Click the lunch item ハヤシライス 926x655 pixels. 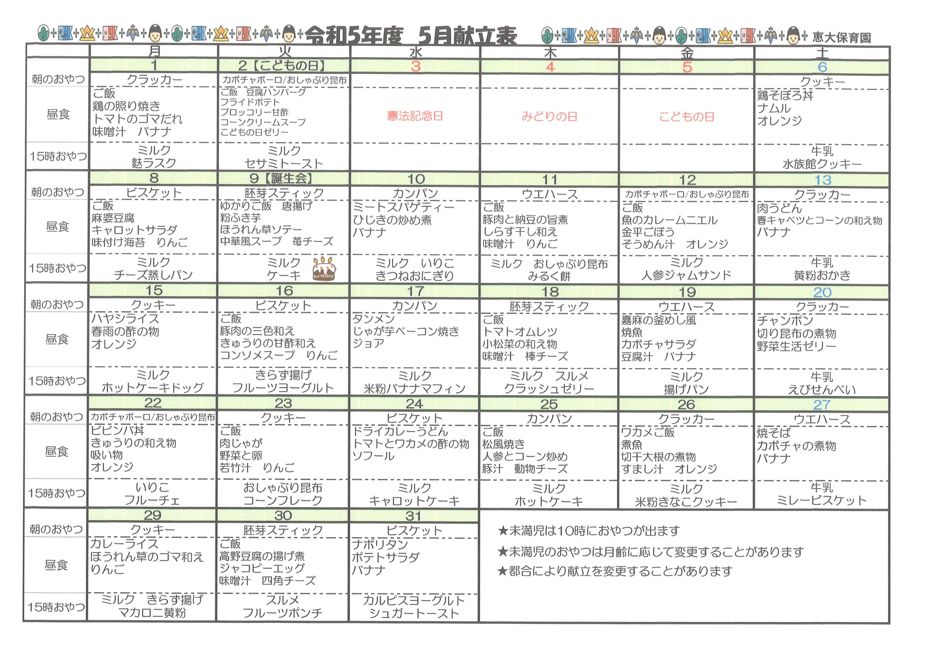[x=125, y=319]
